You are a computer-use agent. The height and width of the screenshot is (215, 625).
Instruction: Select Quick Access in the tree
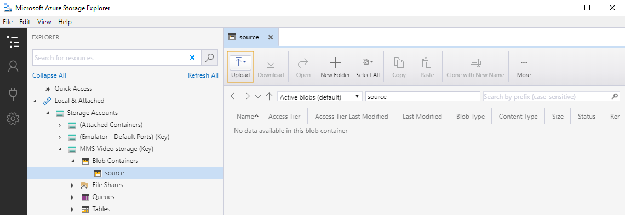coord(73,89)
